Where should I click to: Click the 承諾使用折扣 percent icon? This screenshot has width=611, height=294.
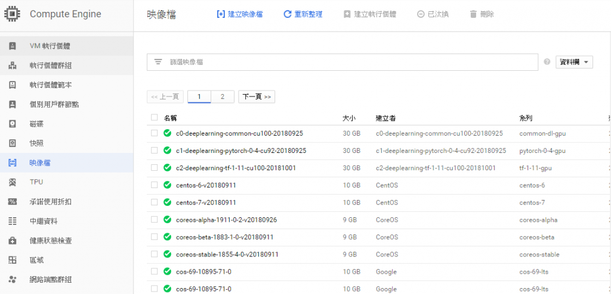[x=13, y=201]
